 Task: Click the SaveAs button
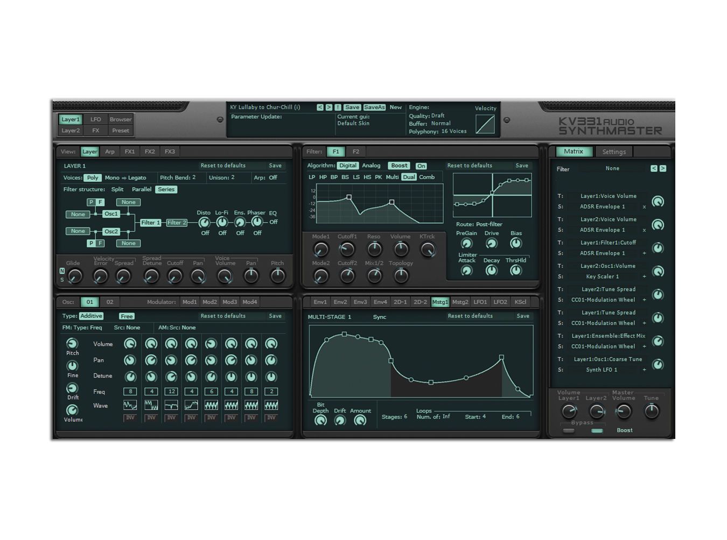click(x=374, y=108)
